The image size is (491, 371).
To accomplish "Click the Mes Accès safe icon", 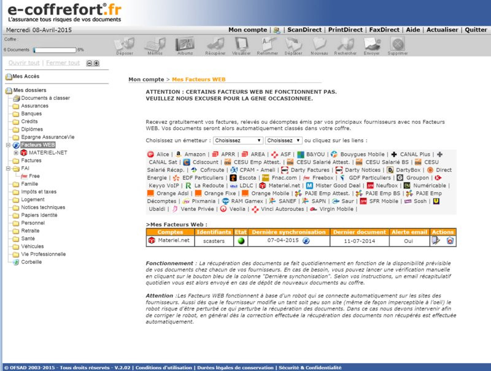I will [x=9, y=77].
